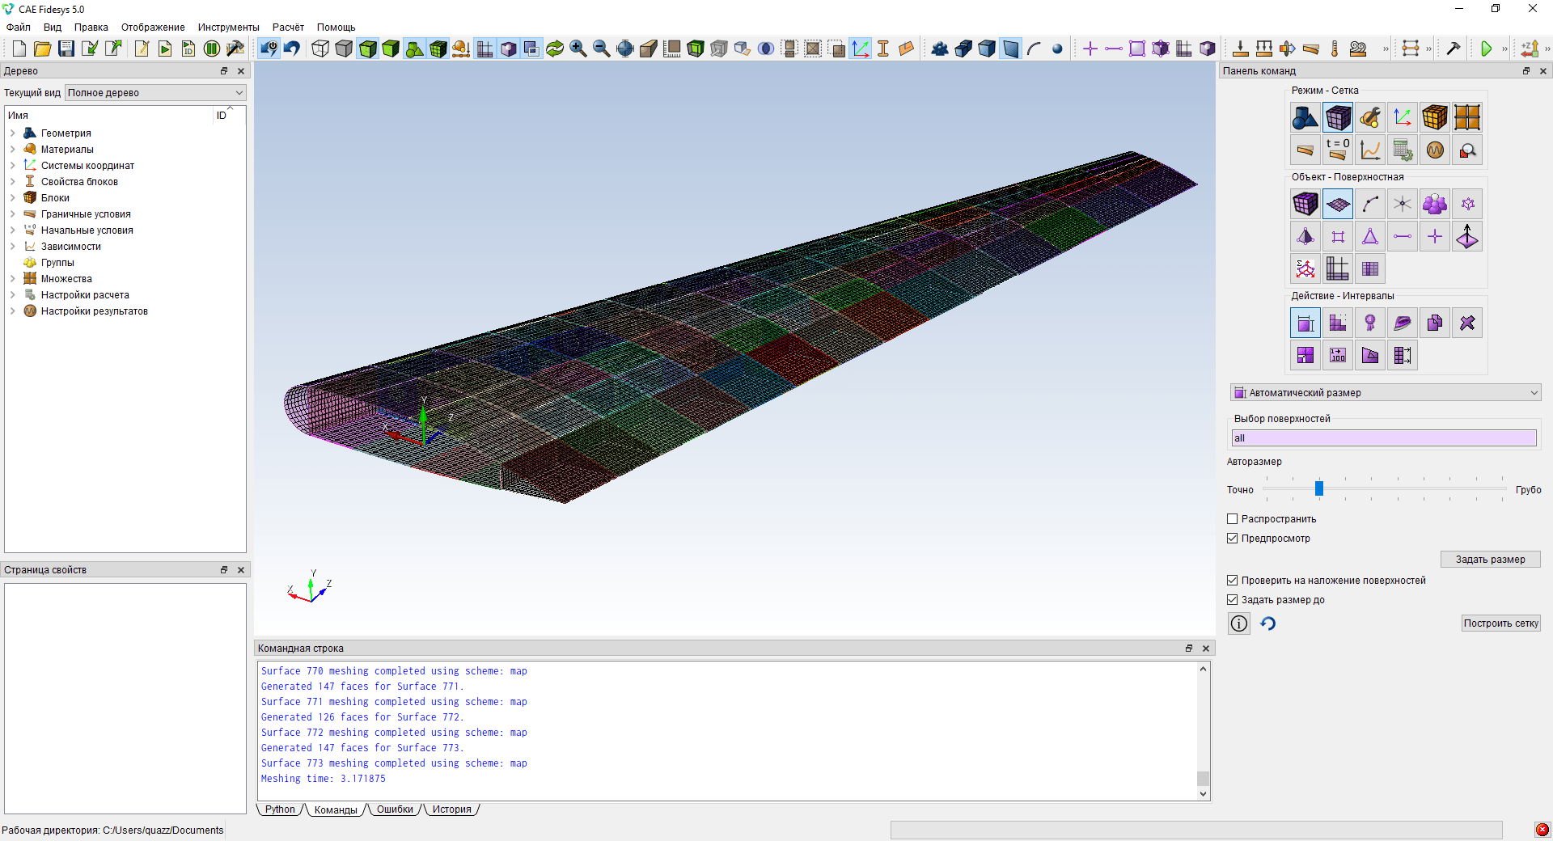The width and height of the screenshot is (1553, 841).
Task: Uncheck the Предпросмотр checkbox
Action: point(1233,539)
